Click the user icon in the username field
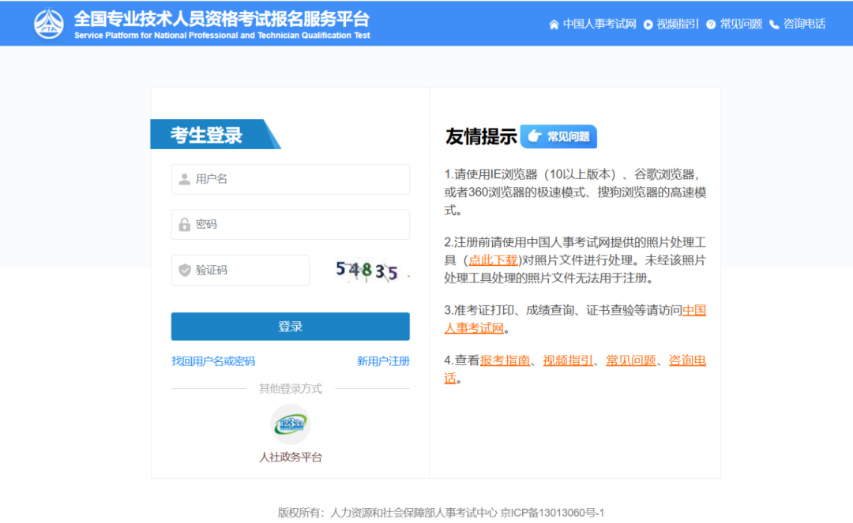 click(183, 179)
